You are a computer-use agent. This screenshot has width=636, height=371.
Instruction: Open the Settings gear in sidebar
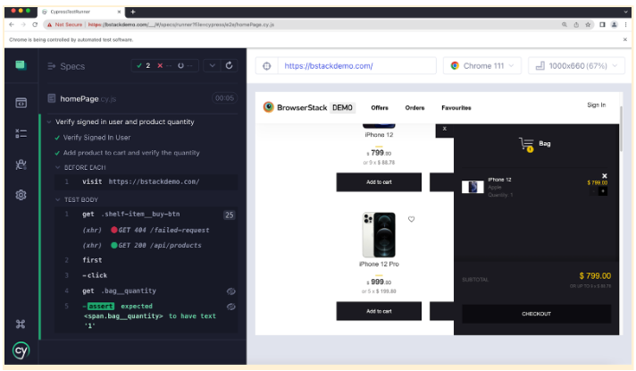21,195
